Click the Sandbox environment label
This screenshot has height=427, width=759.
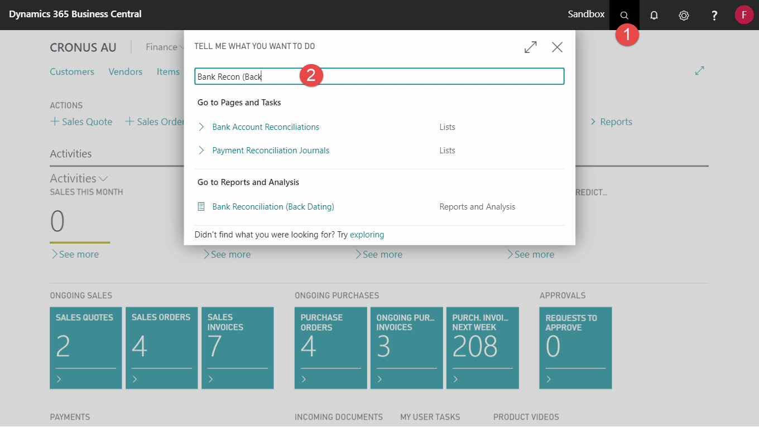pyautogui.click(x=586, y=14)
